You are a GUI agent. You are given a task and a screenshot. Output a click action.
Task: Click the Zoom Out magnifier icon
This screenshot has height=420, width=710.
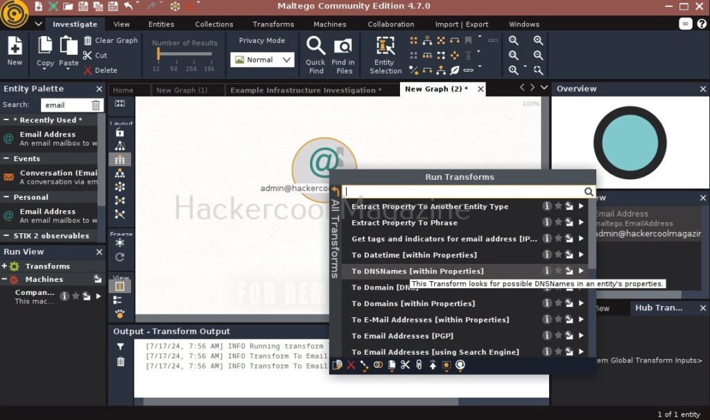click(538, 56)
